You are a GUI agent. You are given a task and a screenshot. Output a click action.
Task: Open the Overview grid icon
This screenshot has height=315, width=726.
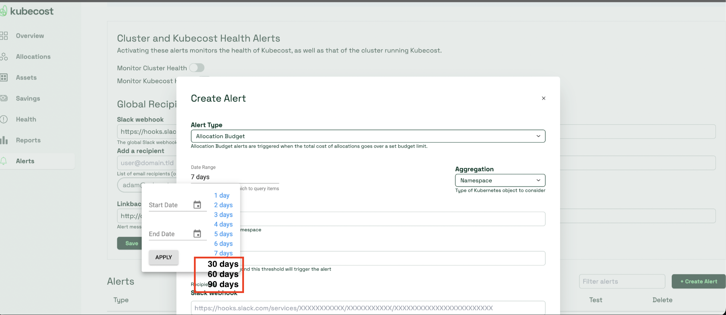coord(4,36)
